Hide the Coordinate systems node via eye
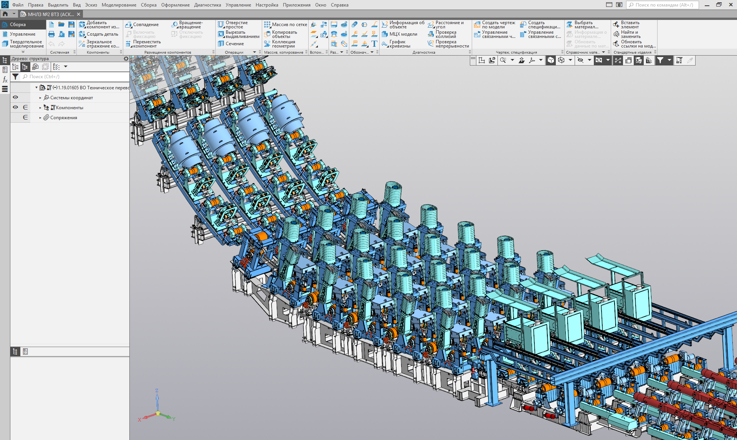Image resolution: width=737 pixels, height=440 pixels. coord(15,97)
